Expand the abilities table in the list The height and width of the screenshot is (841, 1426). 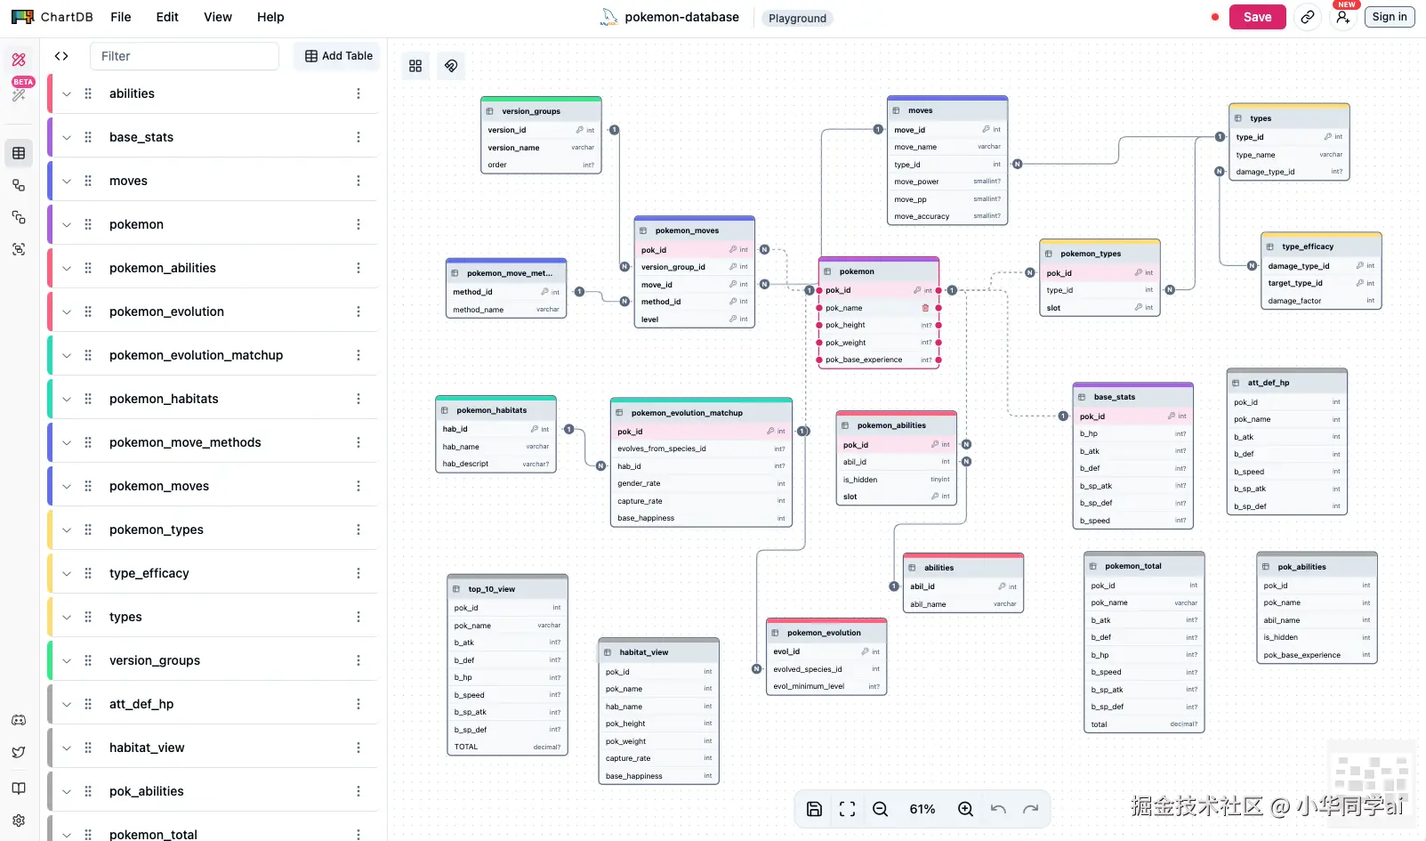pyautogui.click(x=67, y=93)
